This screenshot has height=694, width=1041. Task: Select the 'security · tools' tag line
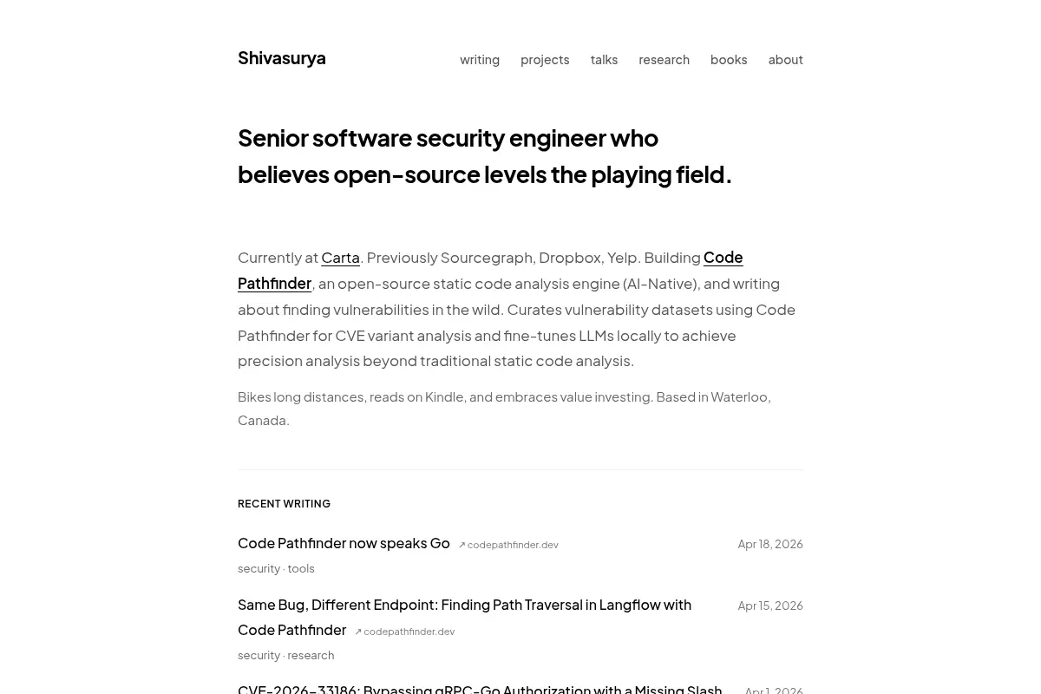(276, 568)
